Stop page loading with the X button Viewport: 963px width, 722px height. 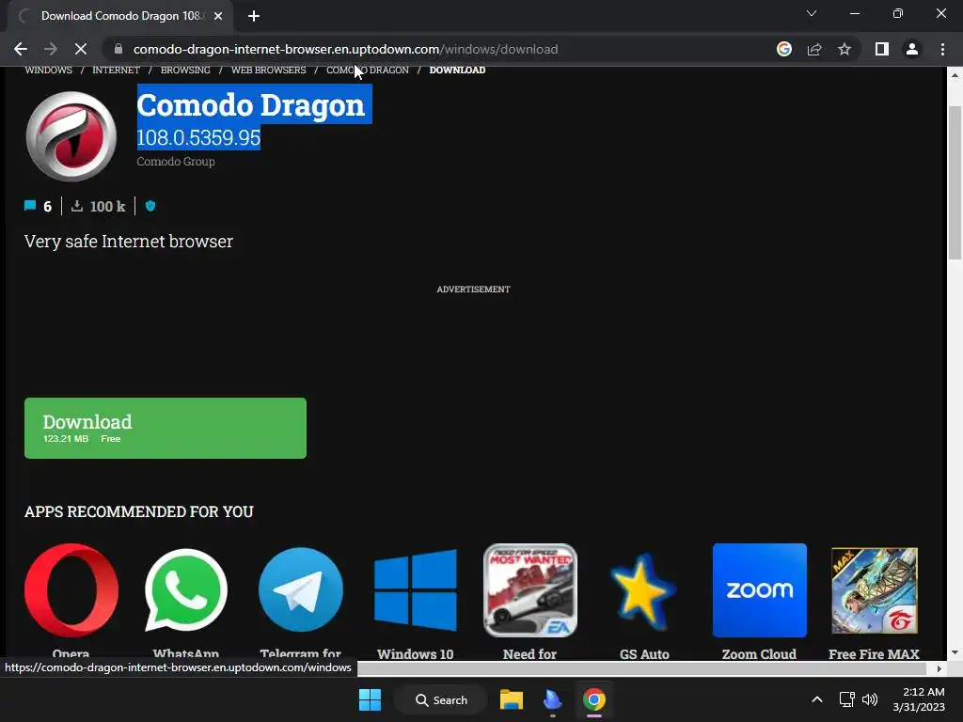81,49
